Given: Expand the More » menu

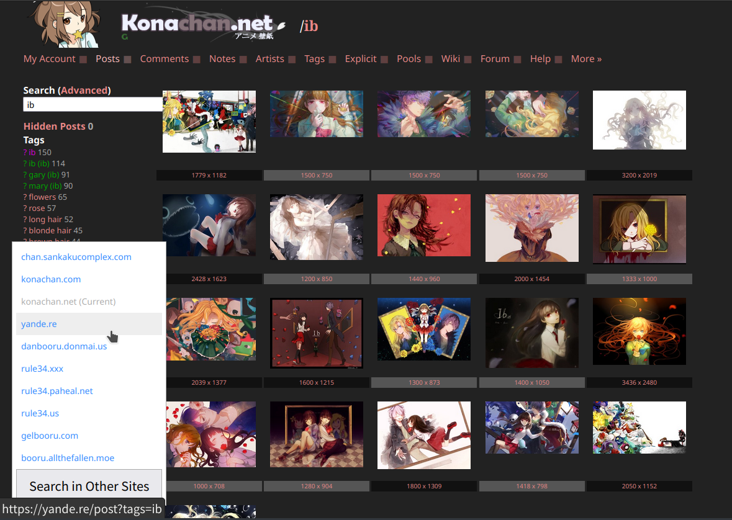Looking at the screenshot, I should (586, 59).
